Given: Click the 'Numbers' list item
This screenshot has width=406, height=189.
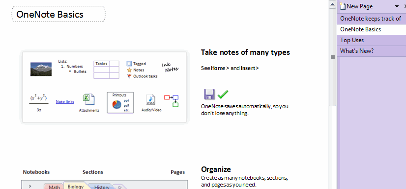Looking at the screenshot, I should point(75,66).
